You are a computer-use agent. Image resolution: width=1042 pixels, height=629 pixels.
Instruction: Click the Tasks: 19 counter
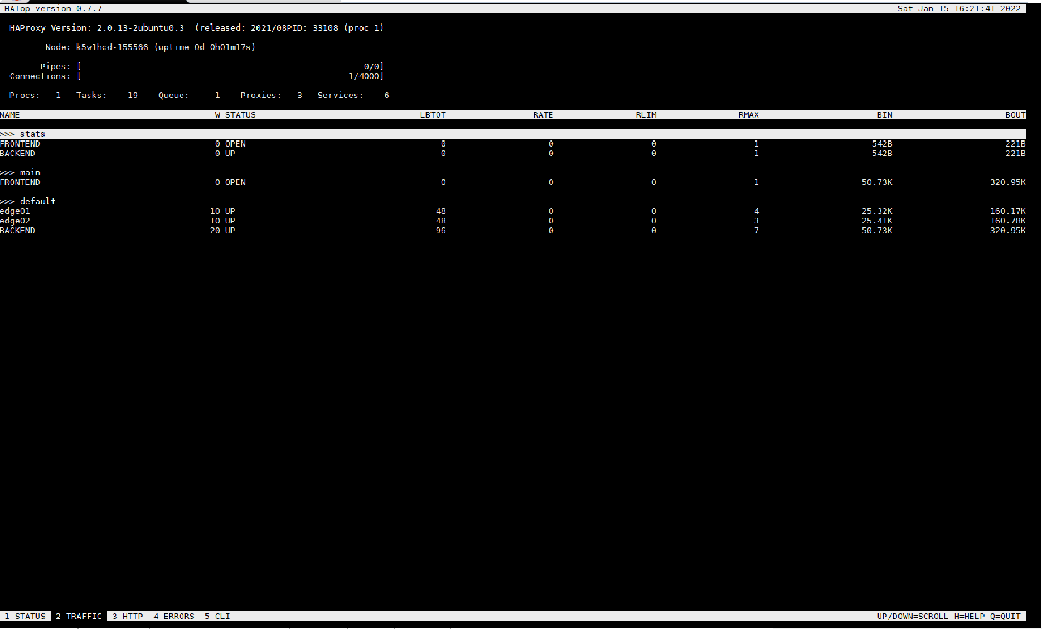pyautogui.click(x=107, y=96)
